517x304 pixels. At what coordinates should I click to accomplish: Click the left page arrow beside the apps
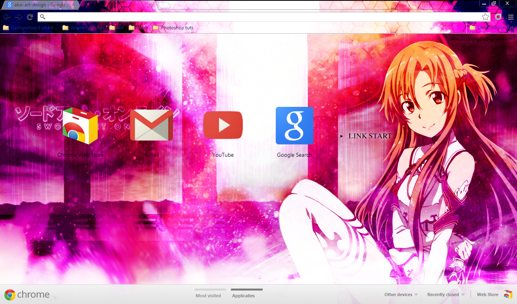18,160
